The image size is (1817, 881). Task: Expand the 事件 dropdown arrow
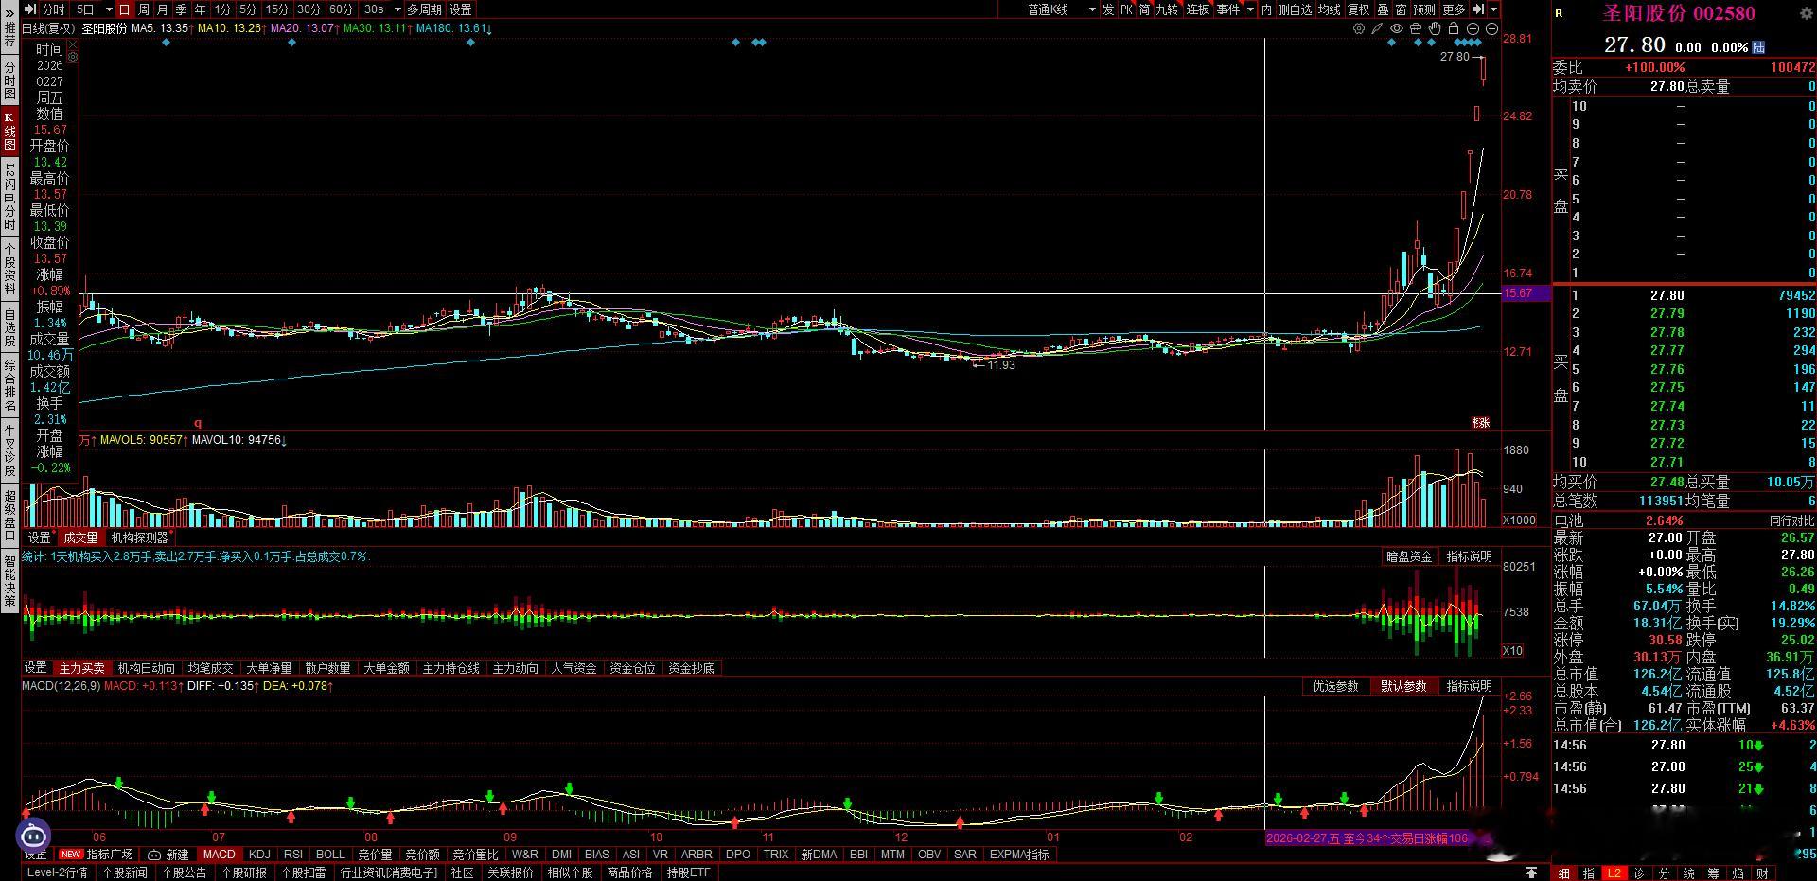[1250, 9]
